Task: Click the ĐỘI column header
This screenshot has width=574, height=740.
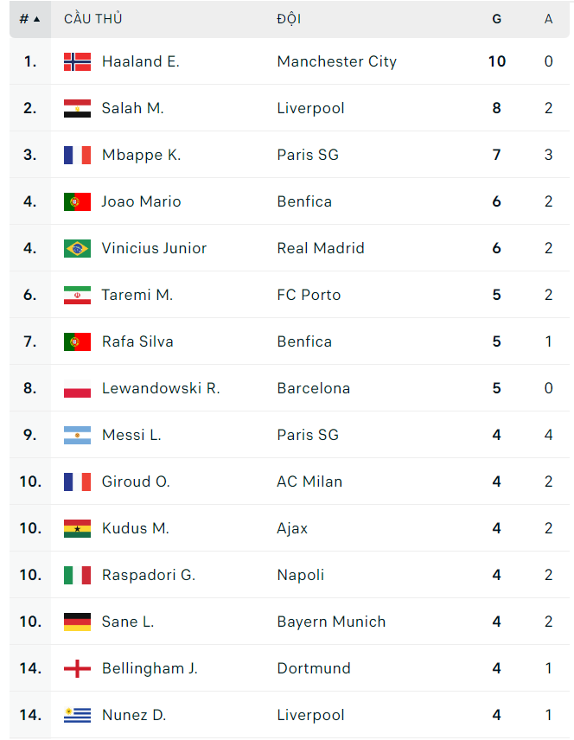Action: pyautogui.click(x=289, y=19)
